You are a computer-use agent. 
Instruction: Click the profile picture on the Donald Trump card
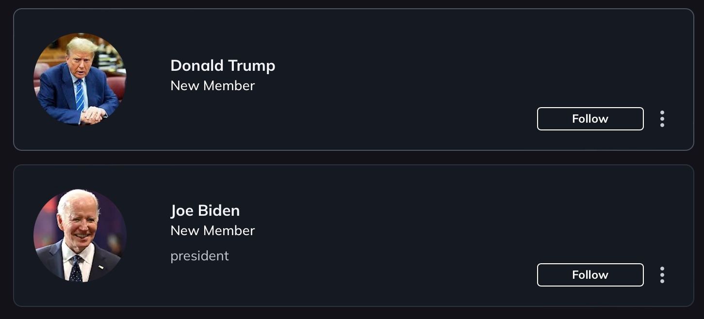80,80
